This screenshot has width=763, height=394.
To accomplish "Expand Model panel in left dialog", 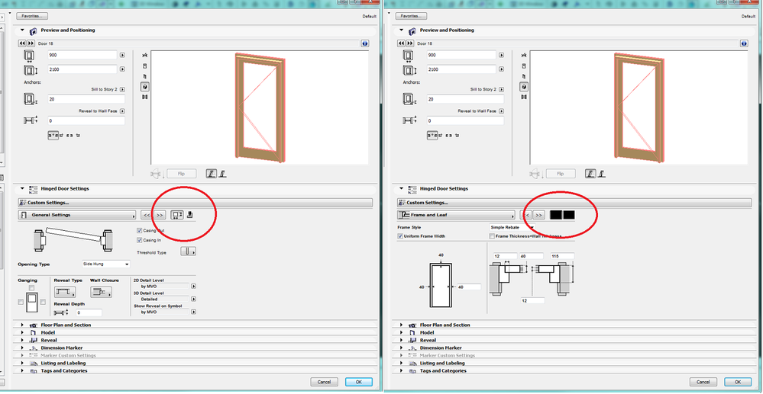I will pos(22,333).
